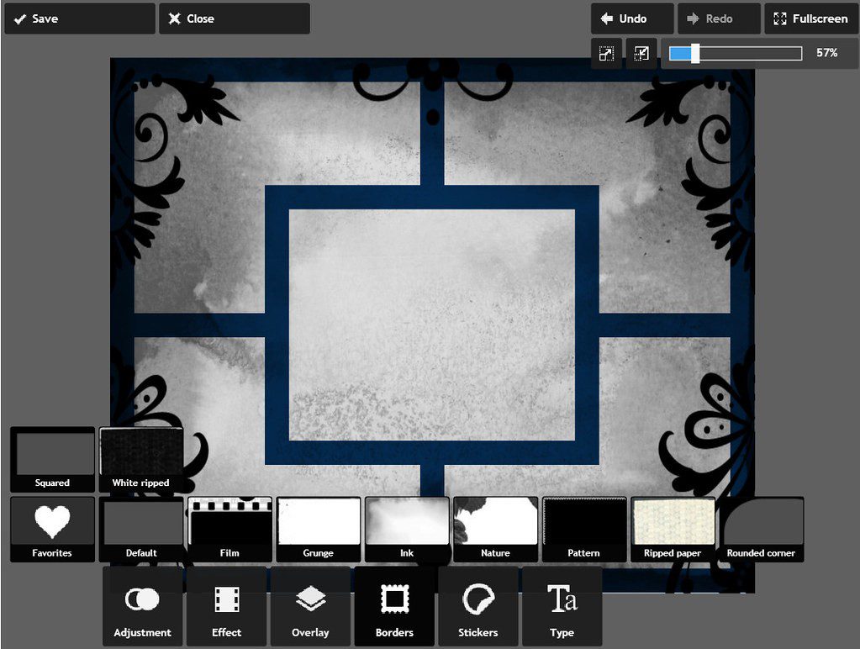Select the Default border category
This screenshot has width=860, height=649.
pyautogui.click(x=141, y=530)
